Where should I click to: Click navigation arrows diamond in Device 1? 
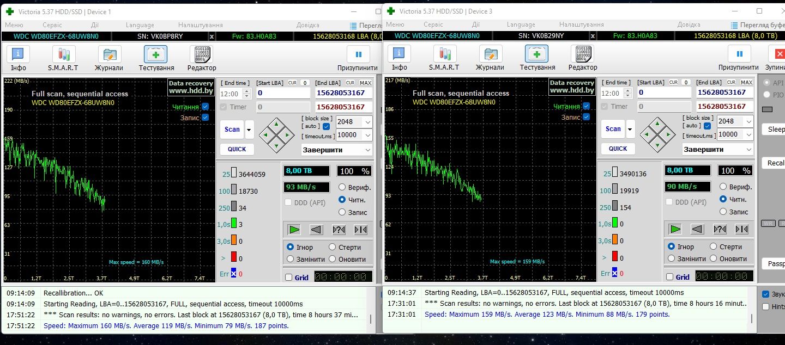tap(276, 134)
